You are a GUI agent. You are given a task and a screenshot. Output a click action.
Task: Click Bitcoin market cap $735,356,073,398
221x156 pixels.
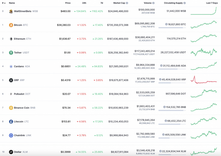click(118, 25)
